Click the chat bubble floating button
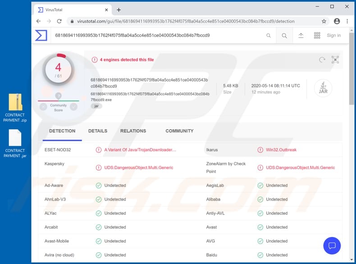Screen dimensions: 356x264 click(x=332, y=246)
